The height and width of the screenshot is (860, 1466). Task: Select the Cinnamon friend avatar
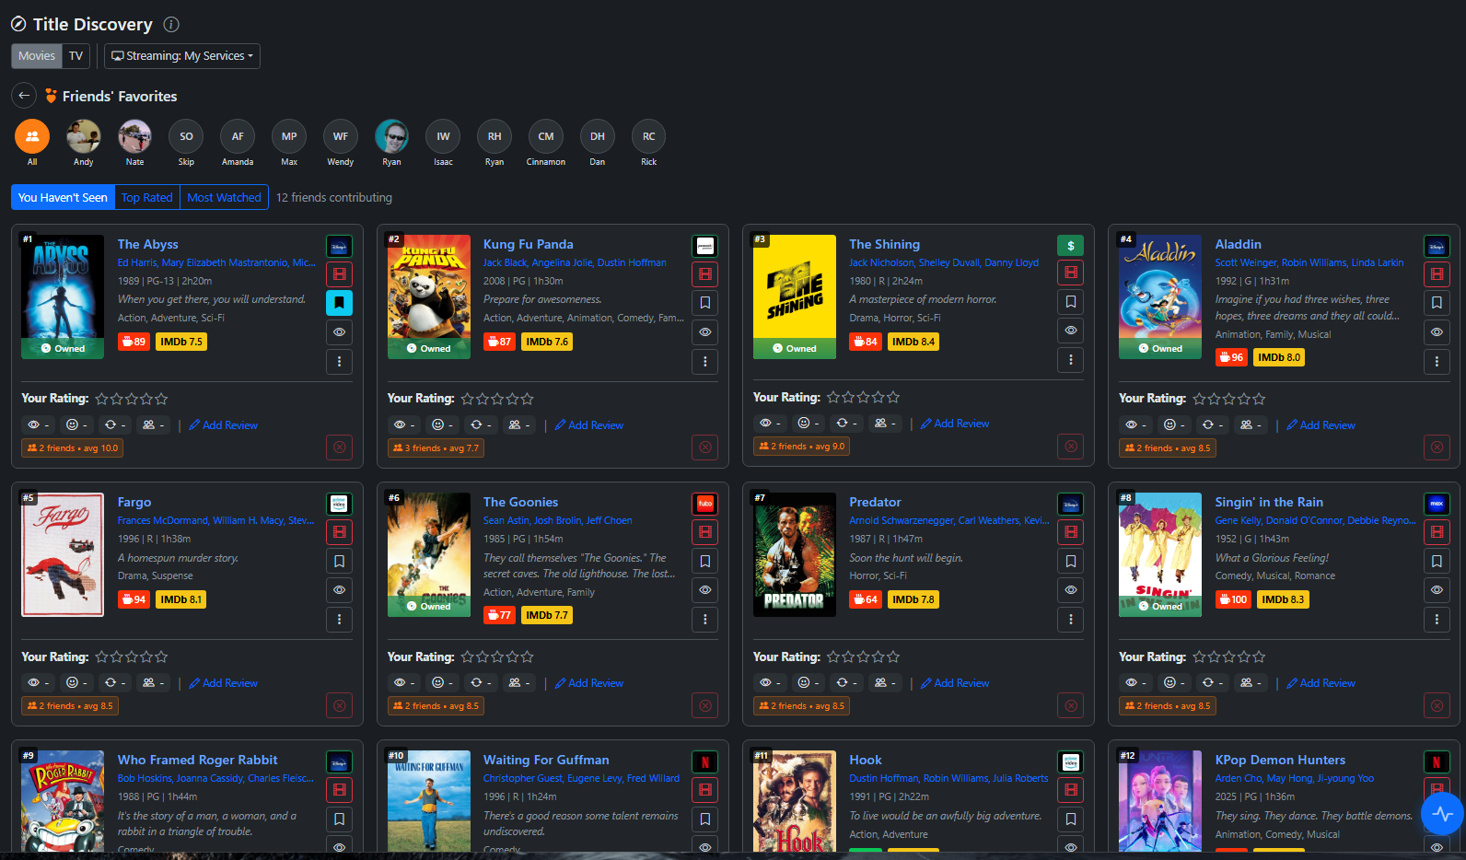point(546,137)
